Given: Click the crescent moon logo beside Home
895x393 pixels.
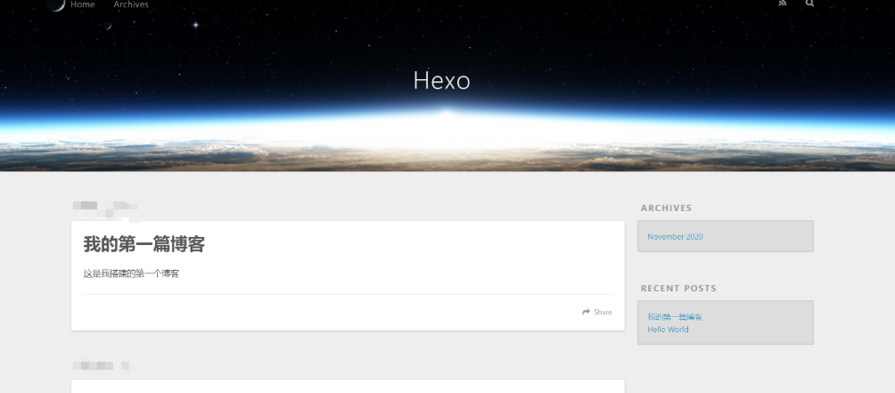Looking at the screenshot, I should [x=56, y=4].
